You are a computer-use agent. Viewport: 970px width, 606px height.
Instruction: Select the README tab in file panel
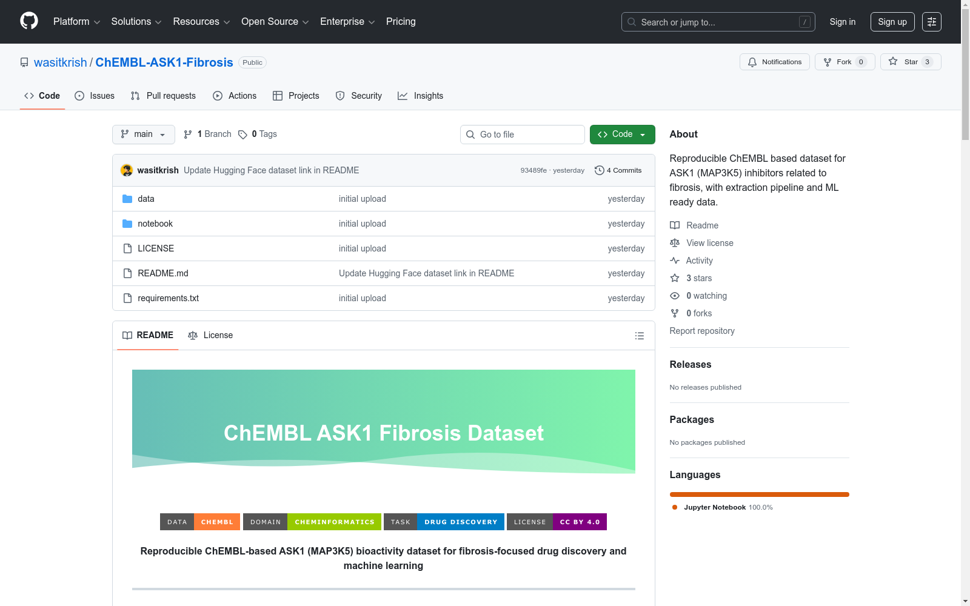click(148, 335)
